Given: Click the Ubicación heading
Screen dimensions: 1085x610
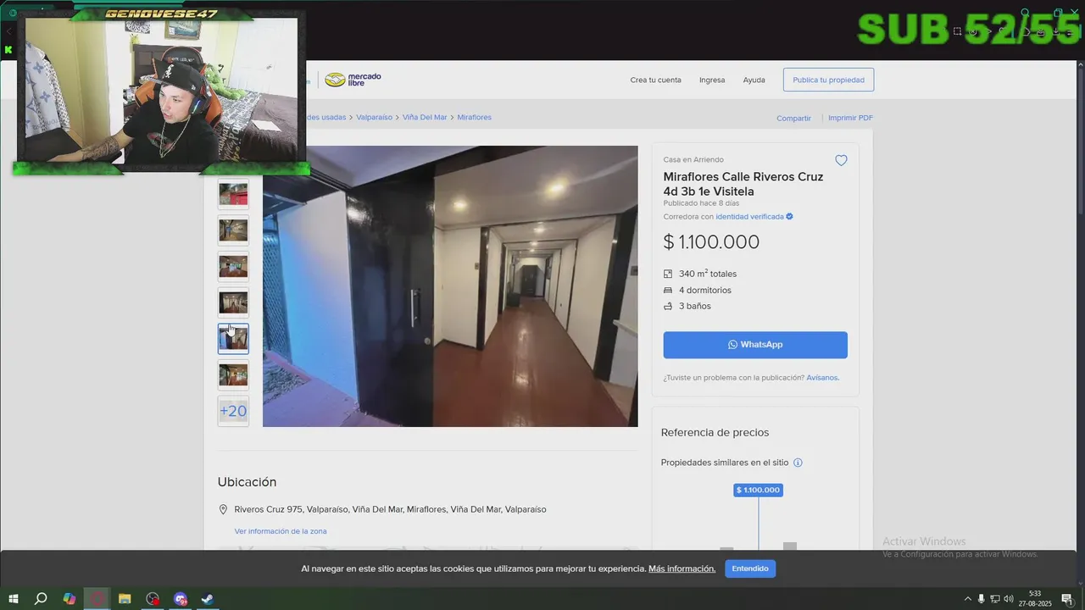Looking at the screenshot, I should [247, 482].
